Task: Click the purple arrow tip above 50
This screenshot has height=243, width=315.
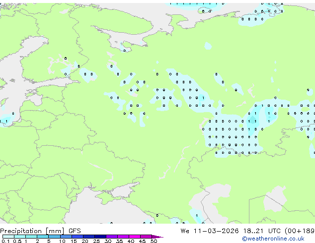Action: coord(157,237)
